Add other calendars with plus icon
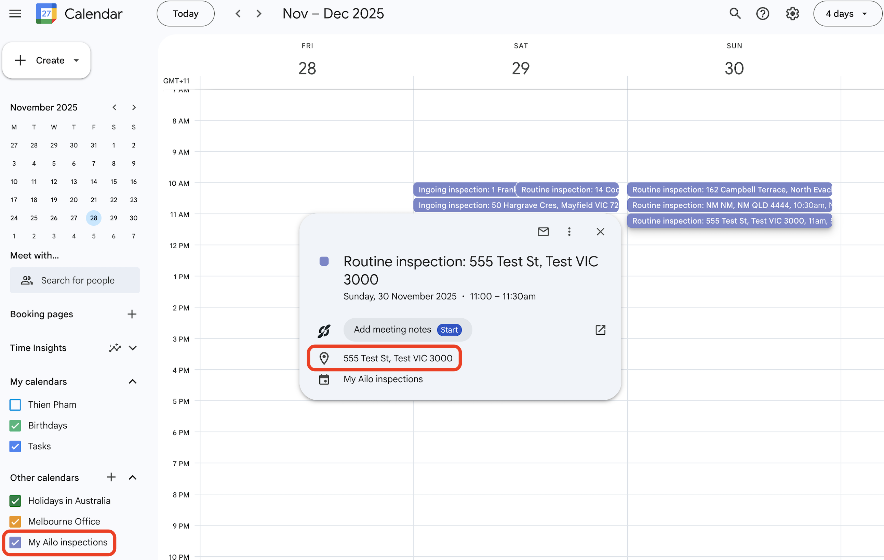This screenshot has width=884, height=560. 111,477
